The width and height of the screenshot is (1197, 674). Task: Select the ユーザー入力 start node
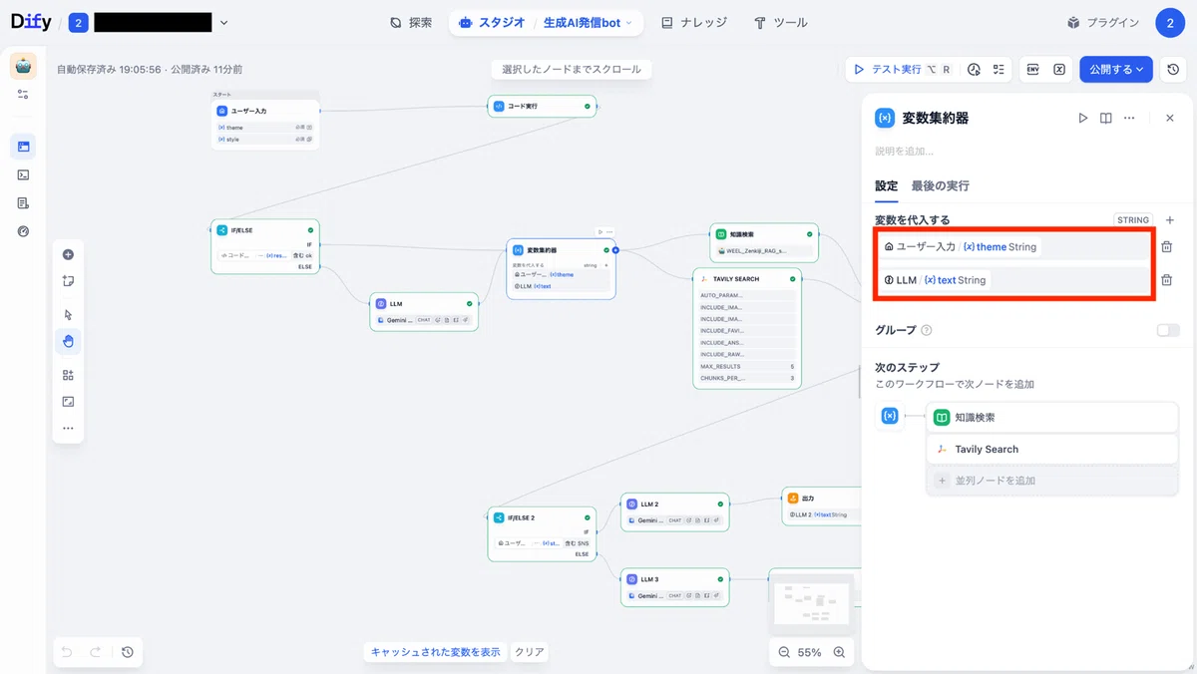(x=265, y=121)
